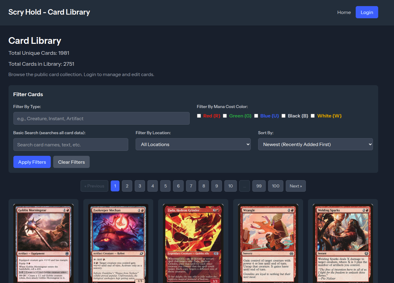Clear Filters in the filter panel
The image size is (394, 283).
point(71,162)
